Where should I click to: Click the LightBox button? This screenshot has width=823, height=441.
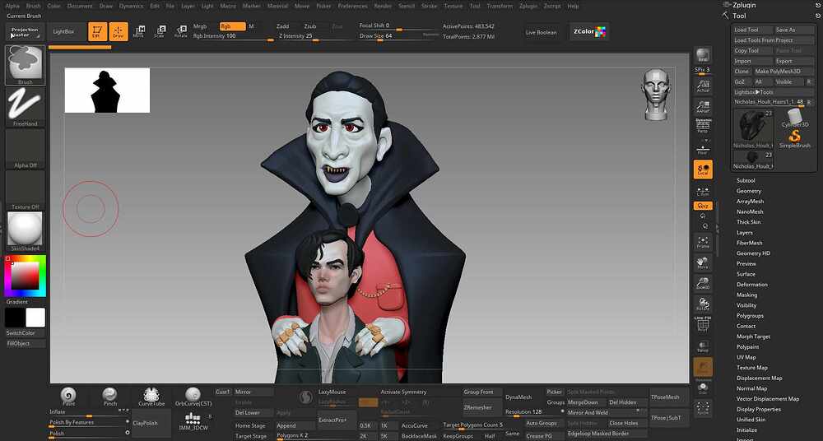click(x=63, y=32)
